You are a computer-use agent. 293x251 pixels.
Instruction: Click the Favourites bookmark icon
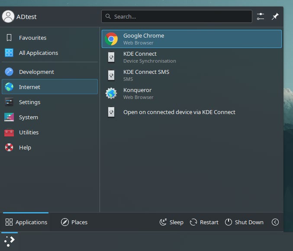point(9,38)
